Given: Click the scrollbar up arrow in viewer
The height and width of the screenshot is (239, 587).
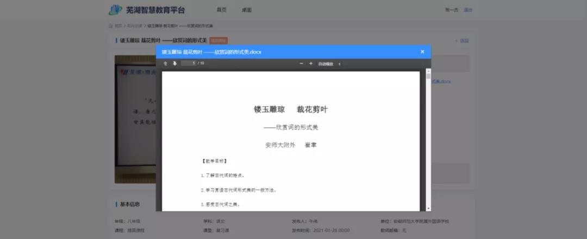Looking at the screenshot, I should [x=428, y=71].
